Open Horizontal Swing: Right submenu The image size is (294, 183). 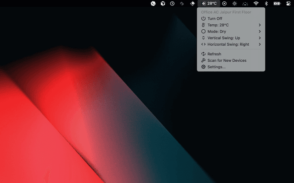[x=231, y=44]
